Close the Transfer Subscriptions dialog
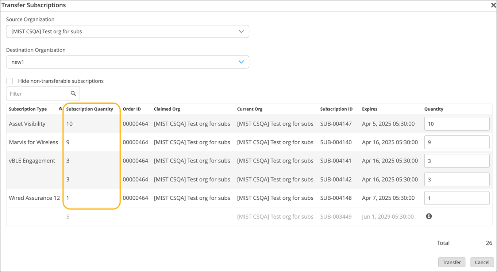Image resolution: width=497 pixels, height=272 pixels. tap(493, 5)
